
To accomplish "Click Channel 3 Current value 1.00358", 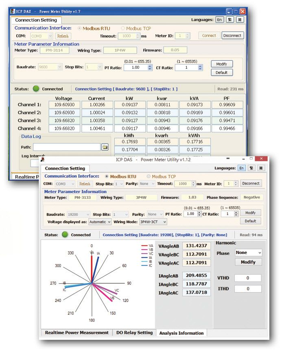I will pyautogui.click(x=97, y=121).
